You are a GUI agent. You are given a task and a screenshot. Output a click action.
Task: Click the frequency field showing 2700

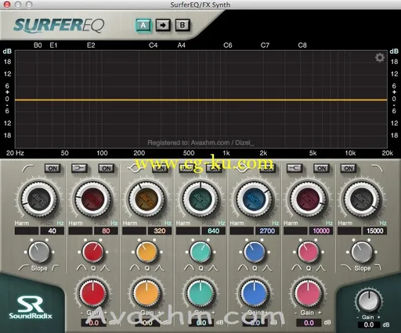[x=267, y=231]
